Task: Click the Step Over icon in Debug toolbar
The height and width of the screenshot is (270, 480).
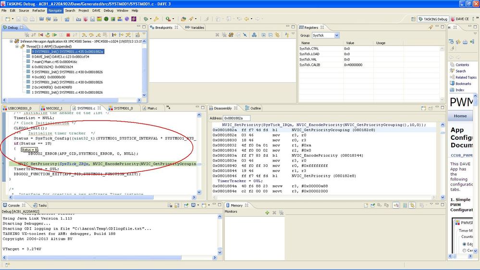Action: (x=91, y=35)
